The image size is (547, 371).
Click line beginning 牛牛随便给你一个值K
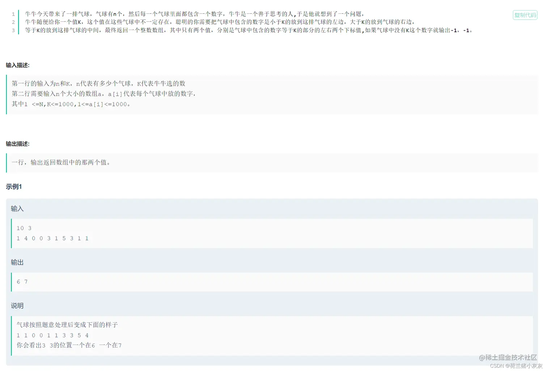[x=220, y=22]
